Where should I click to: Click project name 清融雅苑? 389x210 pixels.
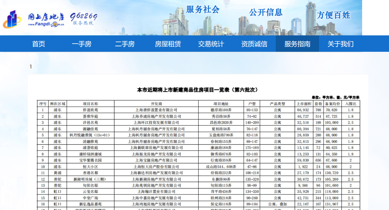[x=90, y=142]
